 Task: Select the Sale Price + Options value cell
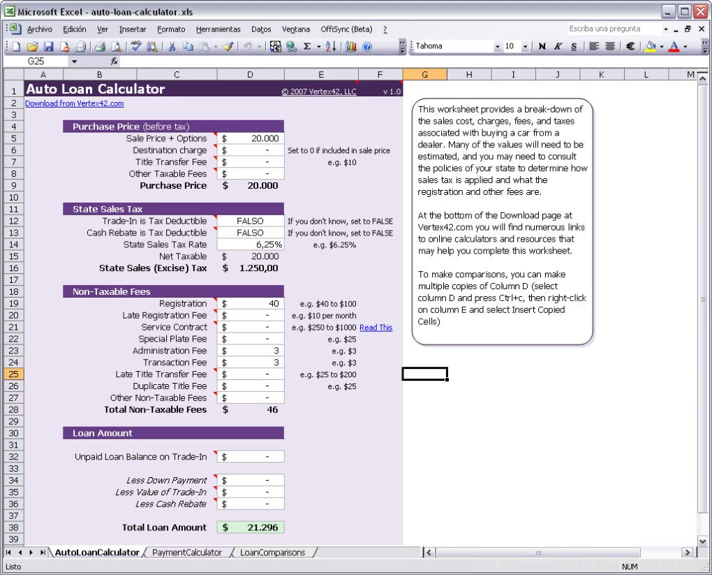[251, 138]
